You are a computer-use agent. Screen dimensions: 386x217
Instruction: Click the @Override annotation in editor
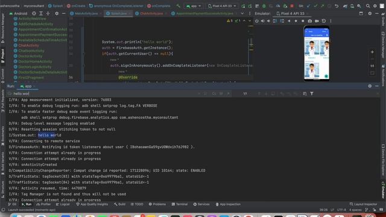click(x=128, y=77)
